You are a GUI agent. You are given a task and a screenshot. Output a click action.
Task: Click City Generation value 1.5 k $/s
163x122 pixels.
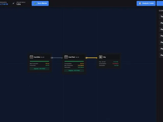click(x=116, y=66)
